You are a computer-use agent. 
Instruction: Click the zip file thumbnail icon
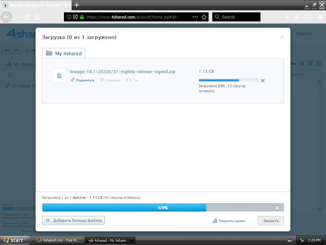[x=59, y=75]
